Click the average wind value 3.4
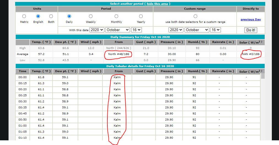Viewport: 279px width, 145px height. 91,54
